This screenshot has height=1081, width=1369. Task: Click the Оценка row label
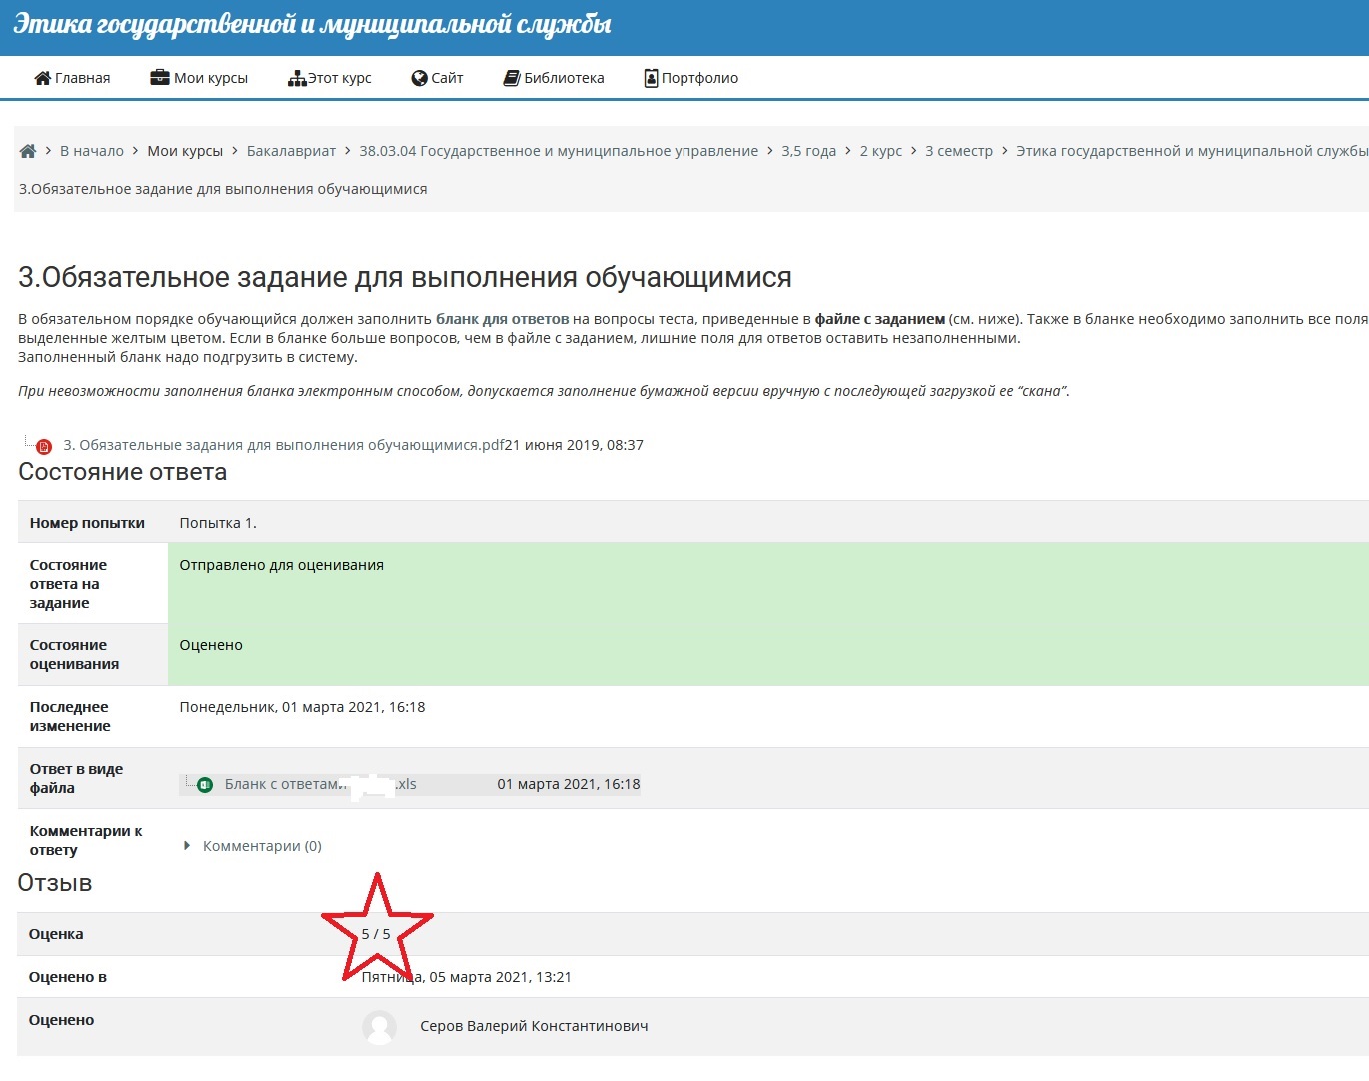click(x=56, y=934)
